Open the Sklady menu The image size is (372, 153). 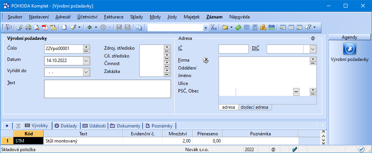point(137,17)
